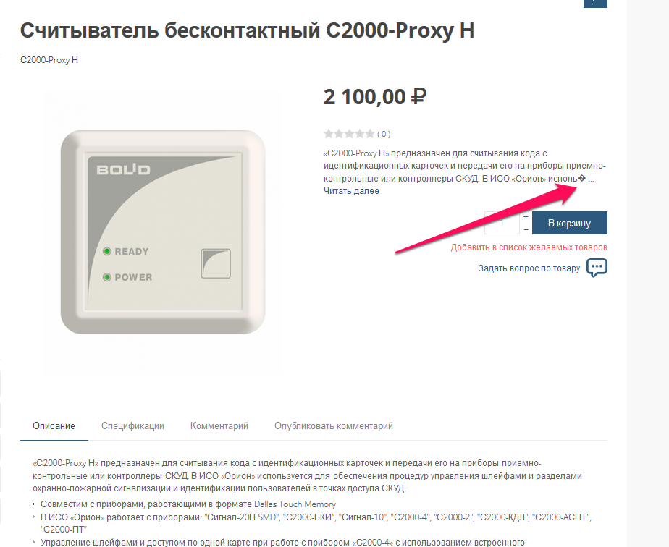Click the dark blue arrow button at top
Viewport: 669px width, 547px height.
(x=595, y=3)
